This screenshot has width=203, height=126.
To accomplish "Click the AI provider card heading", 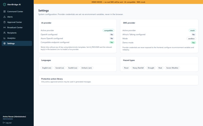I will pyautogui.click(x=46, y=23).
